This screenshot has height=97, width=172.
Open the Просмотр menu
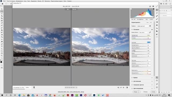tap(47, 1)
